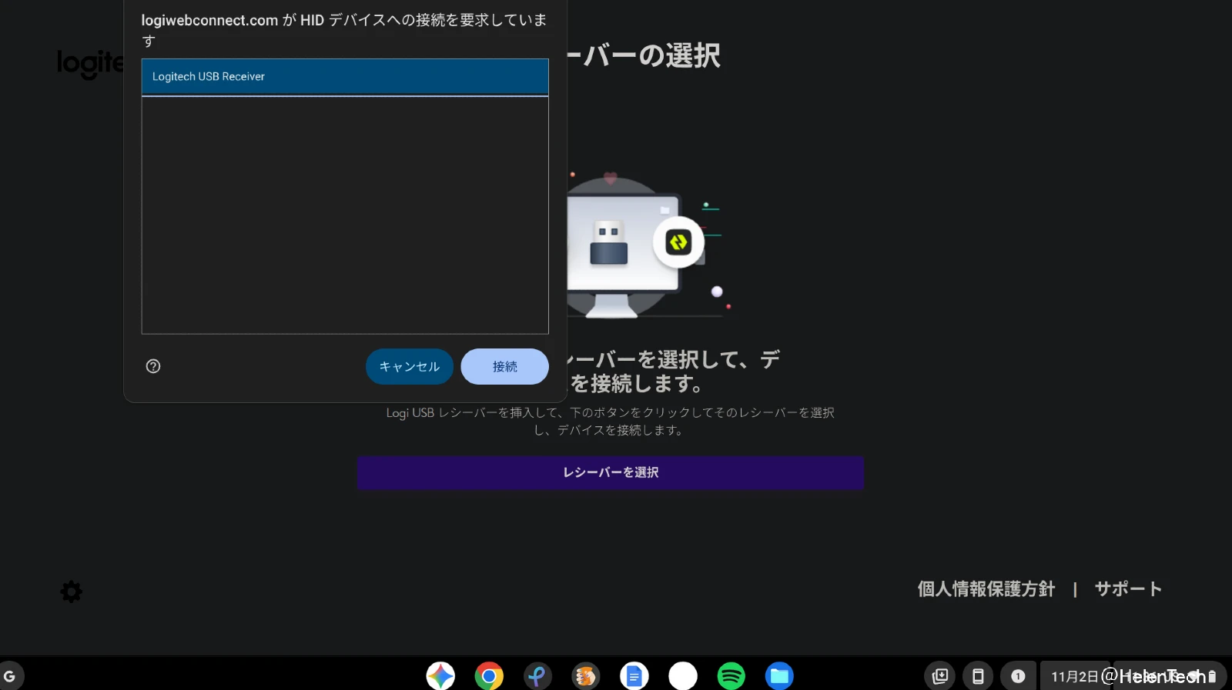
Task: Click the 11月2日 date in tray
Action: tap(1075, 676)
